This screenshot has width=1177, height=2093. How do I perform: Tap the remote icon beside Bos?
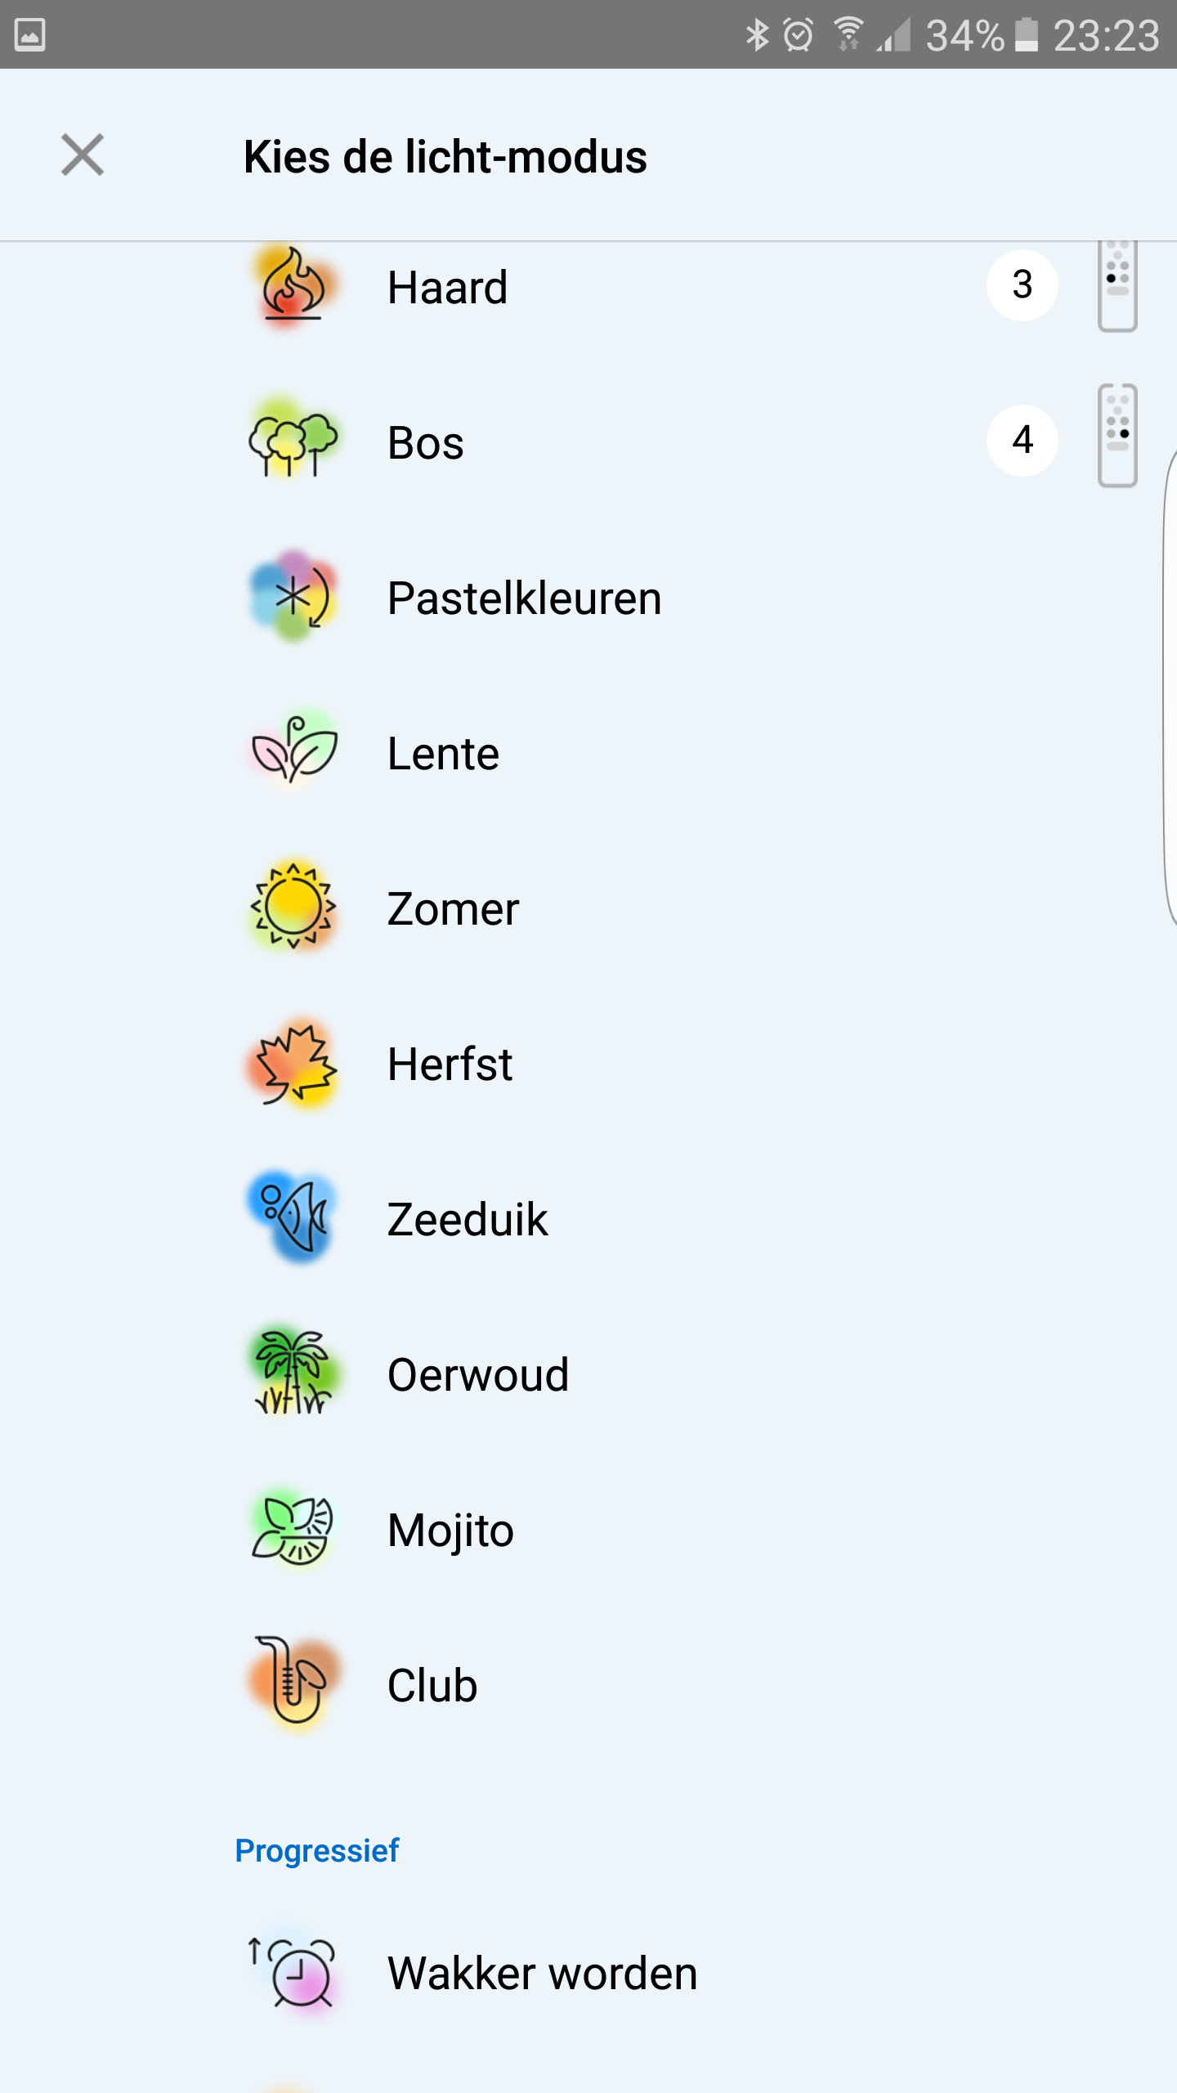(x=1117, y=436)
